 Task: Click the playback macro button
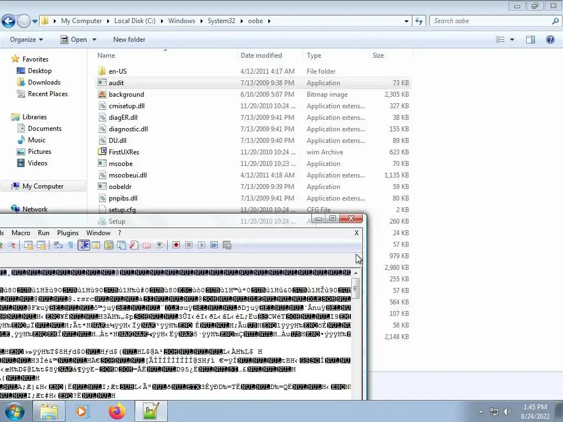click(201, 245)
